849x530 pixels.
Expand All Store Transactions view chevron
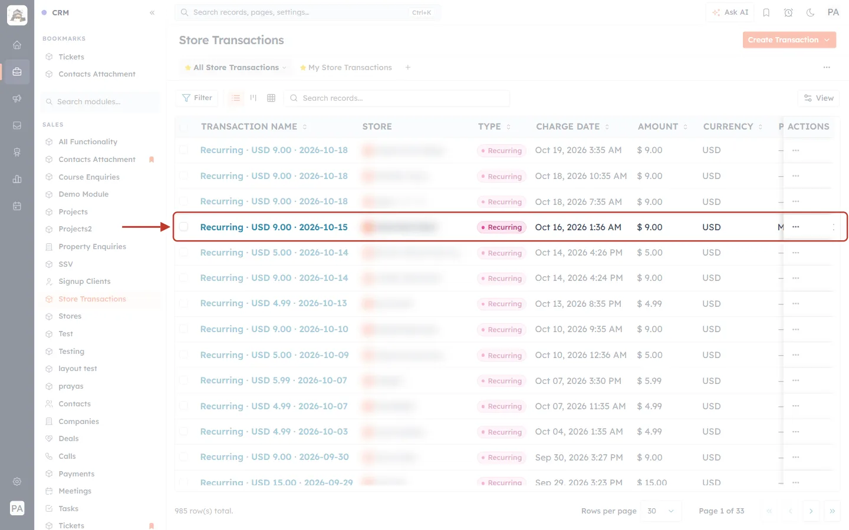pos(284,68)
